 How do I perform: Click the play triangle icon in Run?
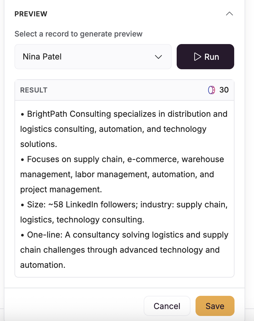[197, 57]
